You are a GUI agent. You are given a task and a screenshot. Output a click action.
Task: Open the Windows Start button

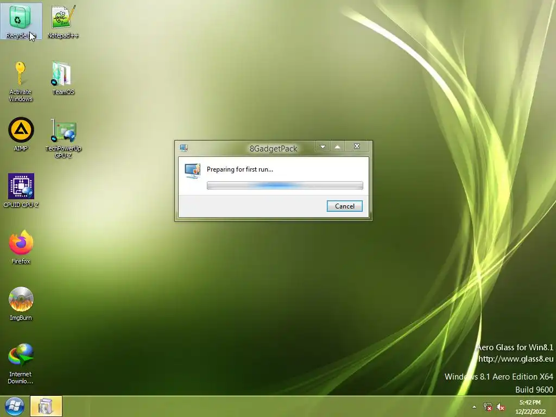pyautogui.click(x=15, y=406)
